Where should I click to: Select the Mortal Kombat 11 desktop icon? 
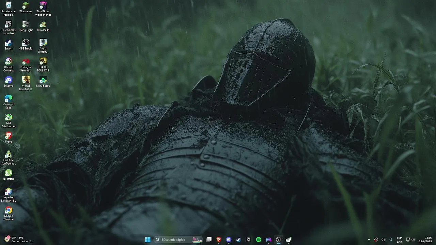click(x=26, y=83)
